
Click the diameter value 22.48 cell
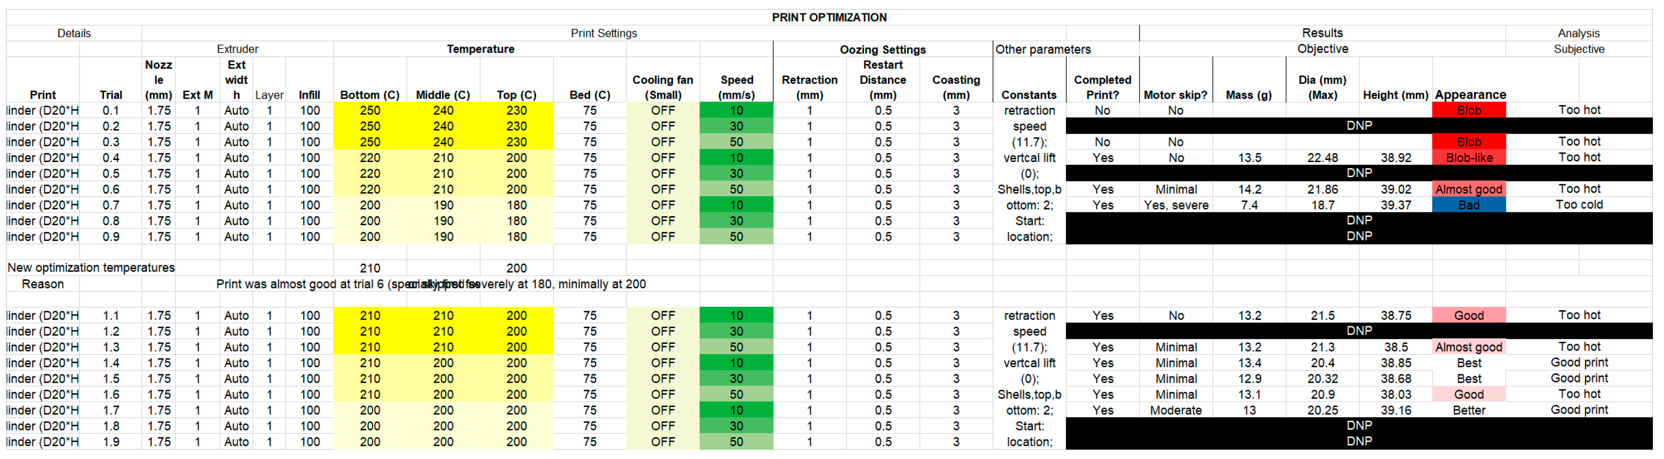pyautogui.click(x=1322, y=158)
